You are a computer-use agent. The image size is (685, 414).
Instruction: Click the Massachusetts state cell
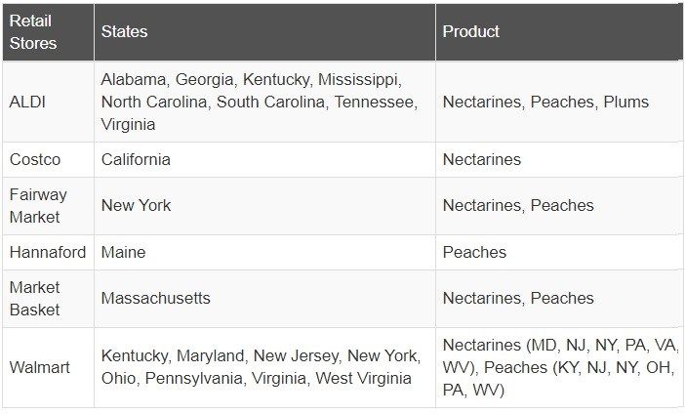[155, 299]
